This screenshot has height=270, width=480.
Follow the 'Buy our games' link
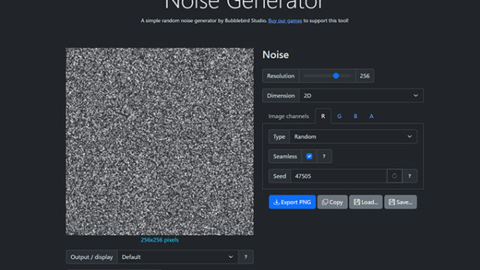(x=285, y=21)
